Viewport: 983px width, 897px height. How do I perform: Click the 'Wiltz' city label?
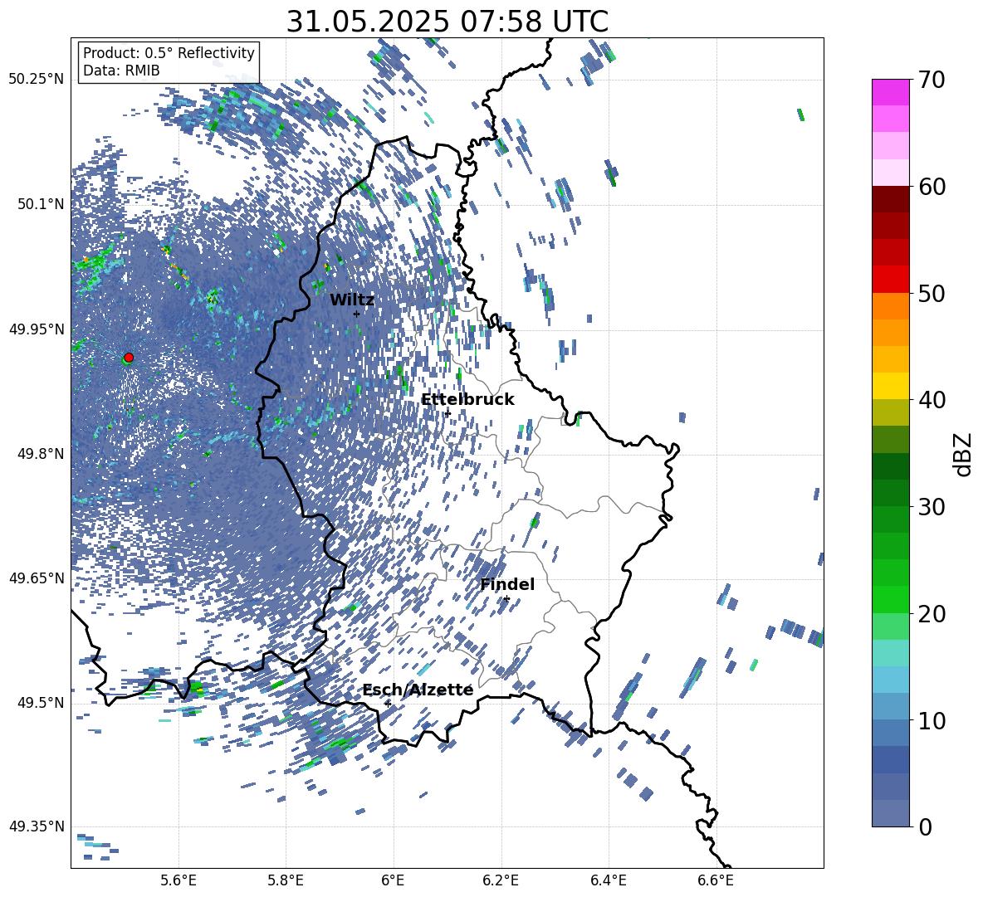coord(352,300)
